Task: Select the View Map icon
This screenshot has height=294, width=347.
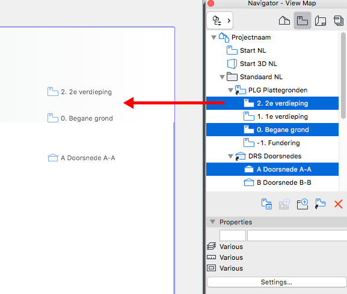Action: tap(302, 21)
